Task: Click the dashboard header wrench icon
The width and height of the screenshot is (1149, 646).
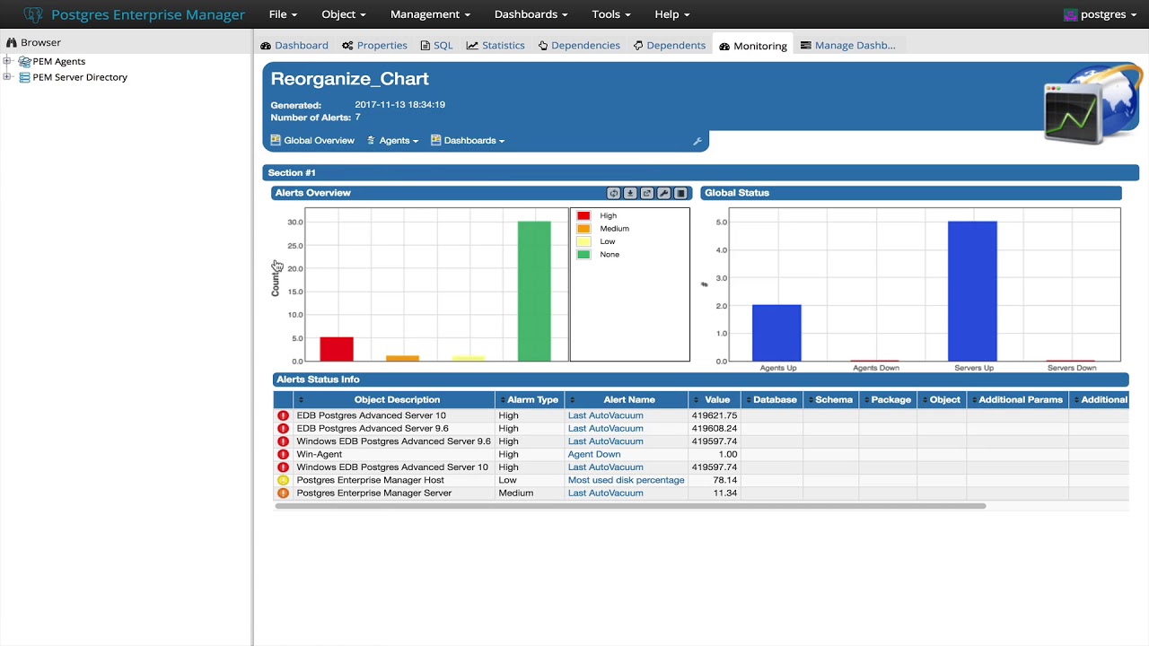Action: click(697, 141)
